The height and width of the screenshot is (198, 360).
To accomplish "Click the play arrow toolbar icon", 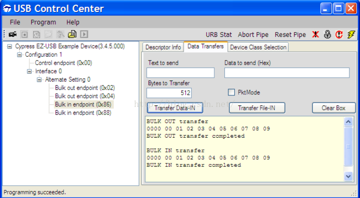I will (84, 35).
